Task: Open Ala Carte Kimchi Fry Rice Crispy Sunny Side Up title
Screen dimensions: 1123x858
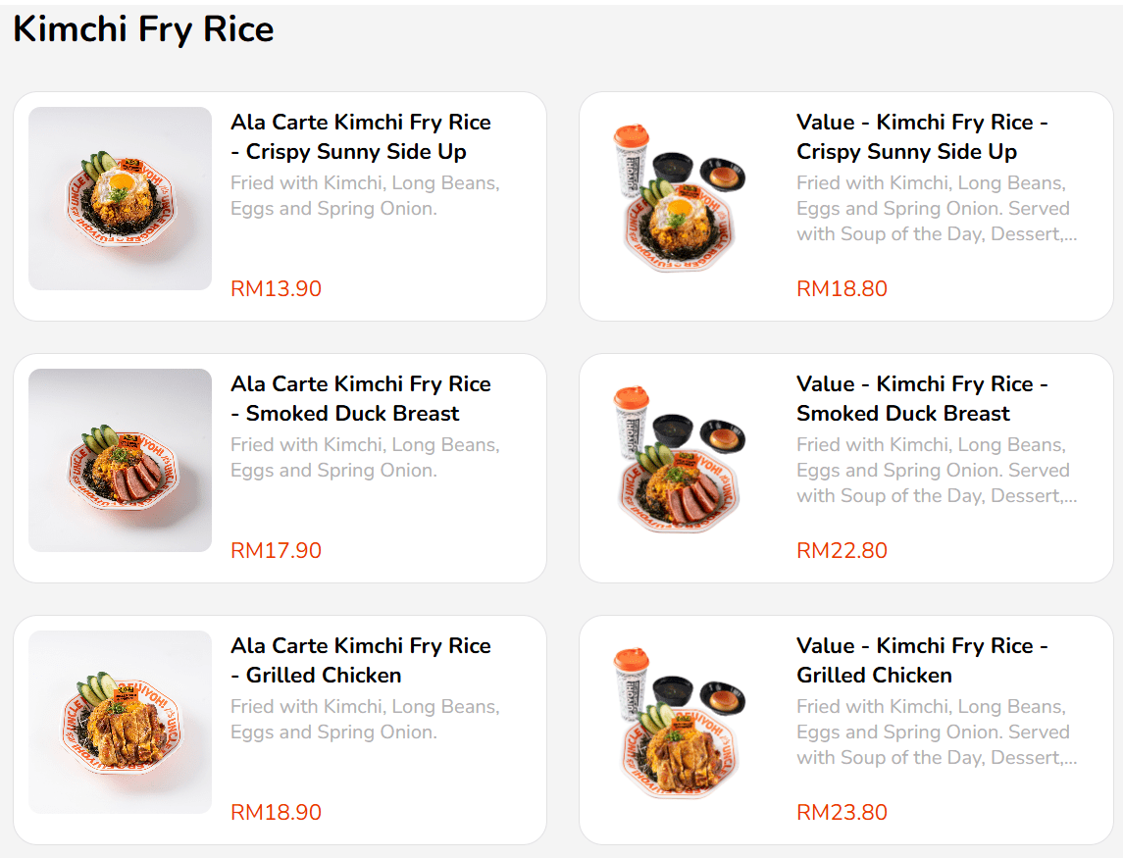Action: [x=360, y=137]
